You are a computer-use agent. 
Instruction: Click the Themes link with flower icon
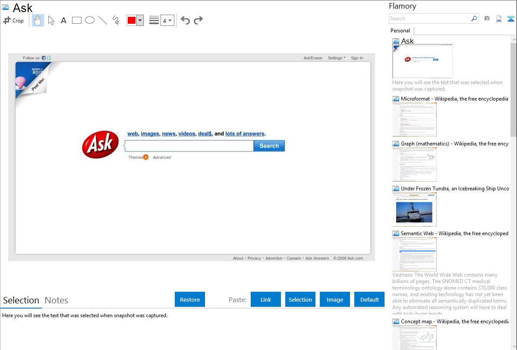(139, 158)
